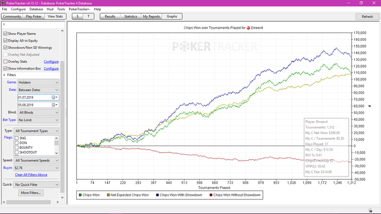Click the Flags filter label link
381x214 pixels.
click(8, 137)
